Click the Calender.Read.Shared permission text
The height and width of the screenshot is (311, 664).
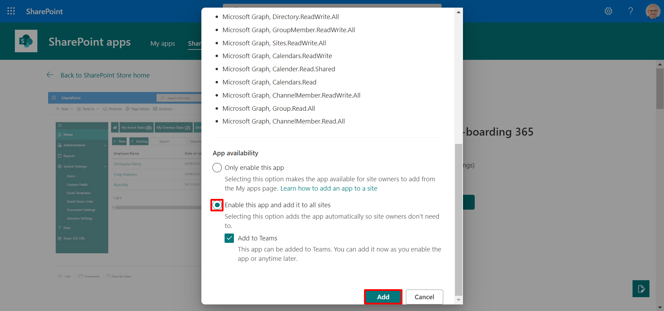(279, 69)
